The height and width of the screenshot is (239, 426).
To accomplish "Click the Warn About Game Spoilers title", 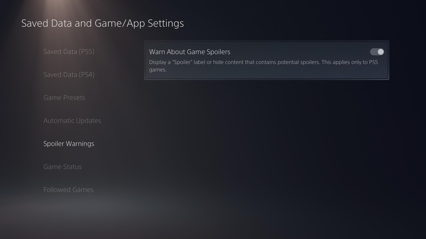I will tap(190, 52).
